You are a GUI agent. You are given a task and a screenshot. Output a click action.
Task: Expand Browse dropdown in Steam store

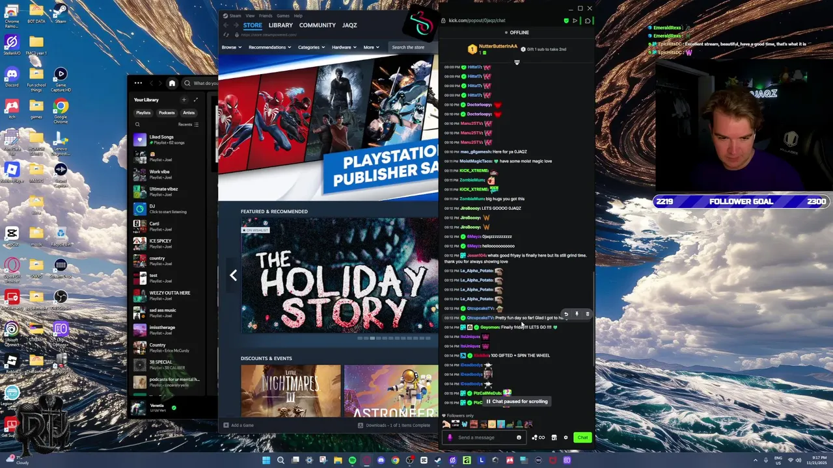(x=231, y=47)
